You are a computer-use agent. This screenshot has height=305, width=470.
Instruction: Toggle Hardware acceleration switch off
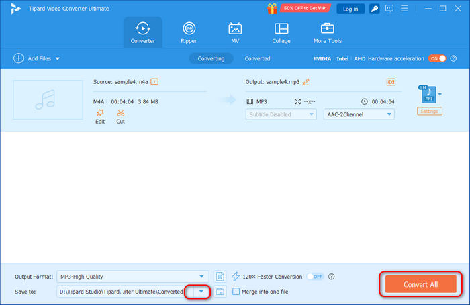(437, 58)
